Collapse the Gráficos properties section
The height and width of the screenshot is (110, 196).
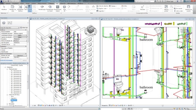click(26, 30)
